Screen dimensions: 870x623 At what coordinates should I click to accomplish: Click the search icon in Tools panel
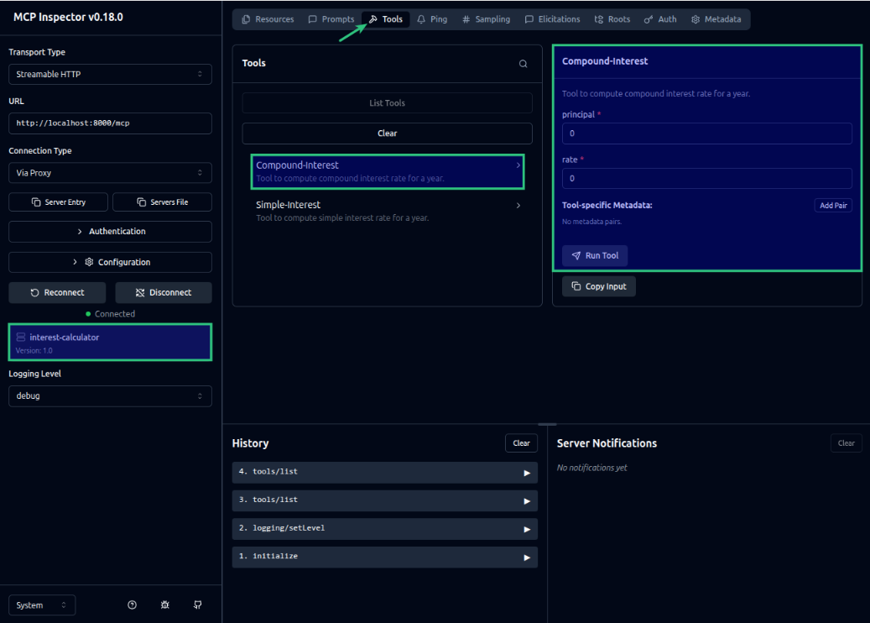click(523, 63)
